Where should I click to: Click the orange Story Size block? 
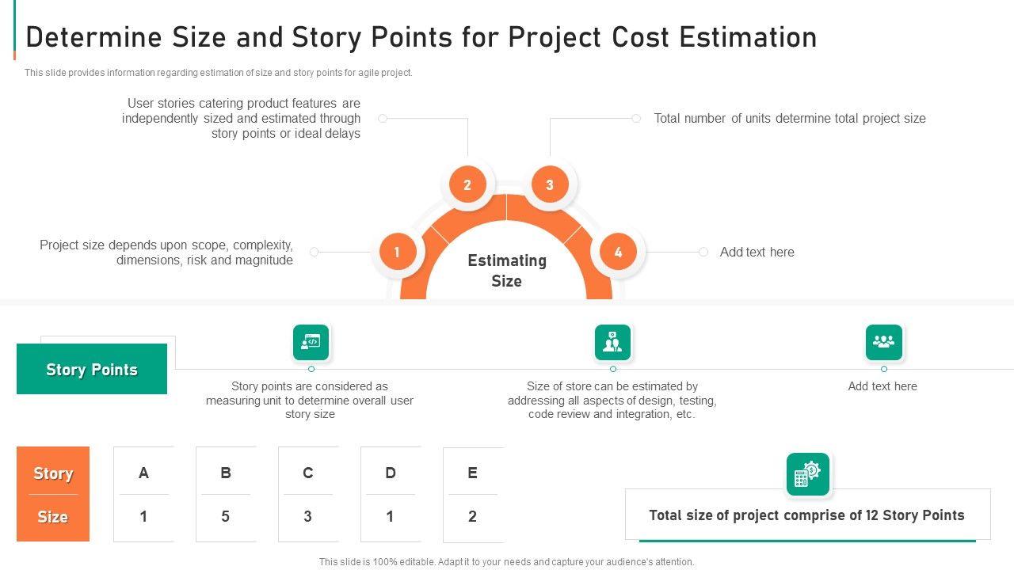coord(53,494)
